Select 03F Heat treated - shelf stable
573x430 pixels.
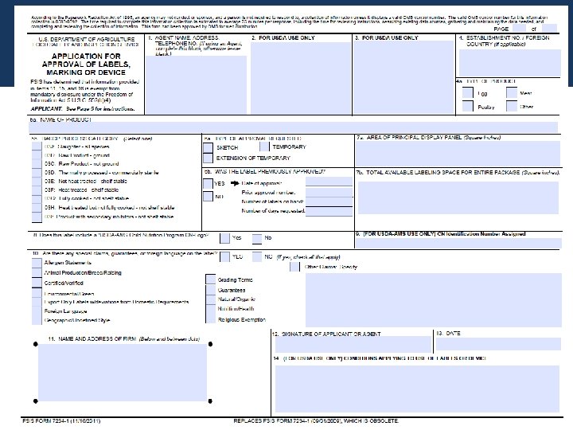click(37, 190)
